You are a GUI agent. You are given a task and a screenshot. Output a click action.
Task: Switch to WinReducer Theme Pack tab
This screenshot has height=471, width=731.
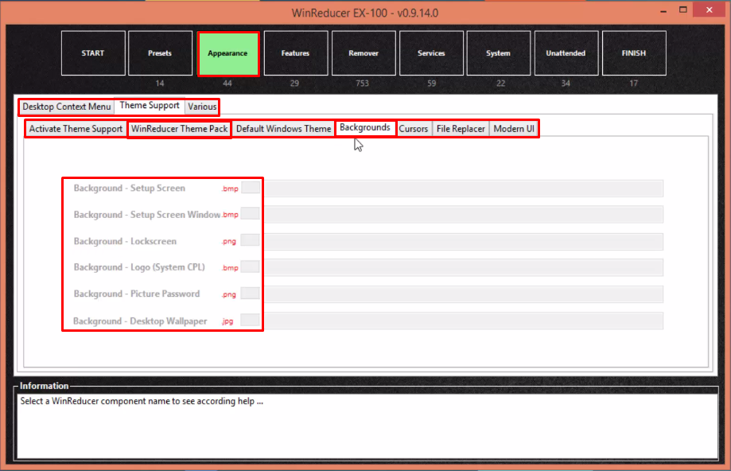click(x=180, y=129)
